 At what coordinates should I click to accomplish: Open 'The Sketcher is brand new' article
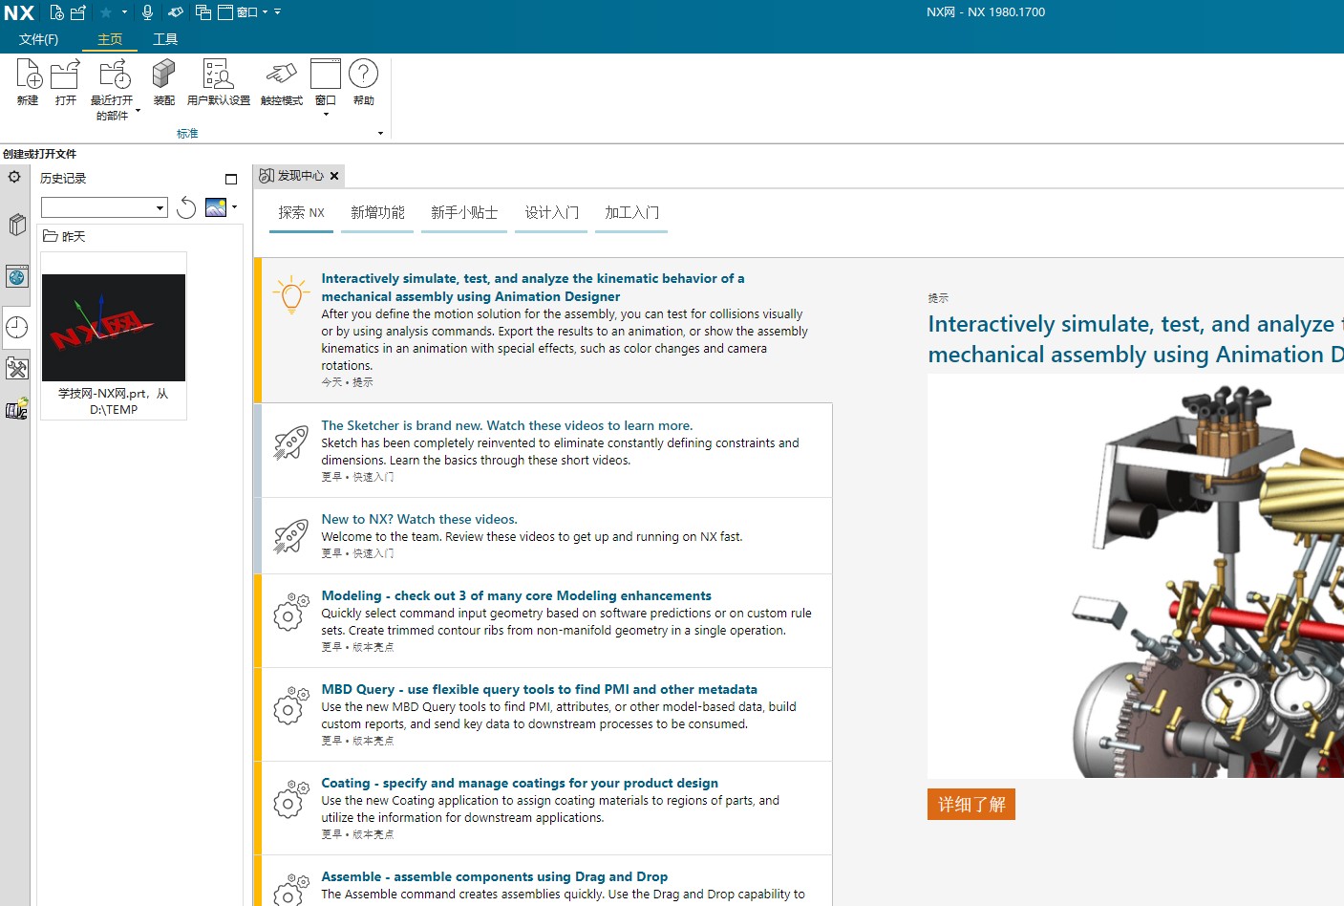point(507,425)
